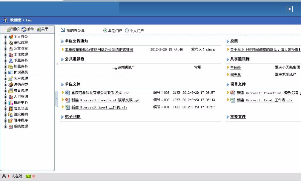This screenshot has width=301, height=181.
Task: Open the 单位公告通知 section heading
Action: [x=77, y=41]
